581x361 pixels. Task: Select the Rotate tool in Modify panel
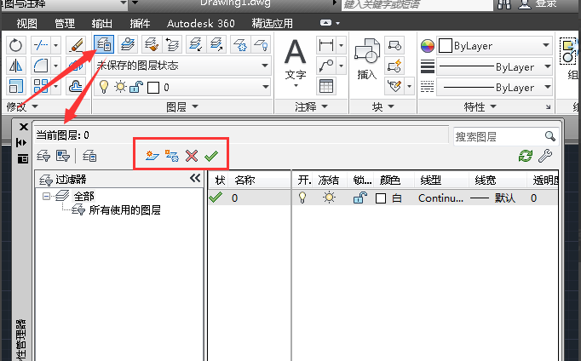pyautogui.click(x=15, y=45)
